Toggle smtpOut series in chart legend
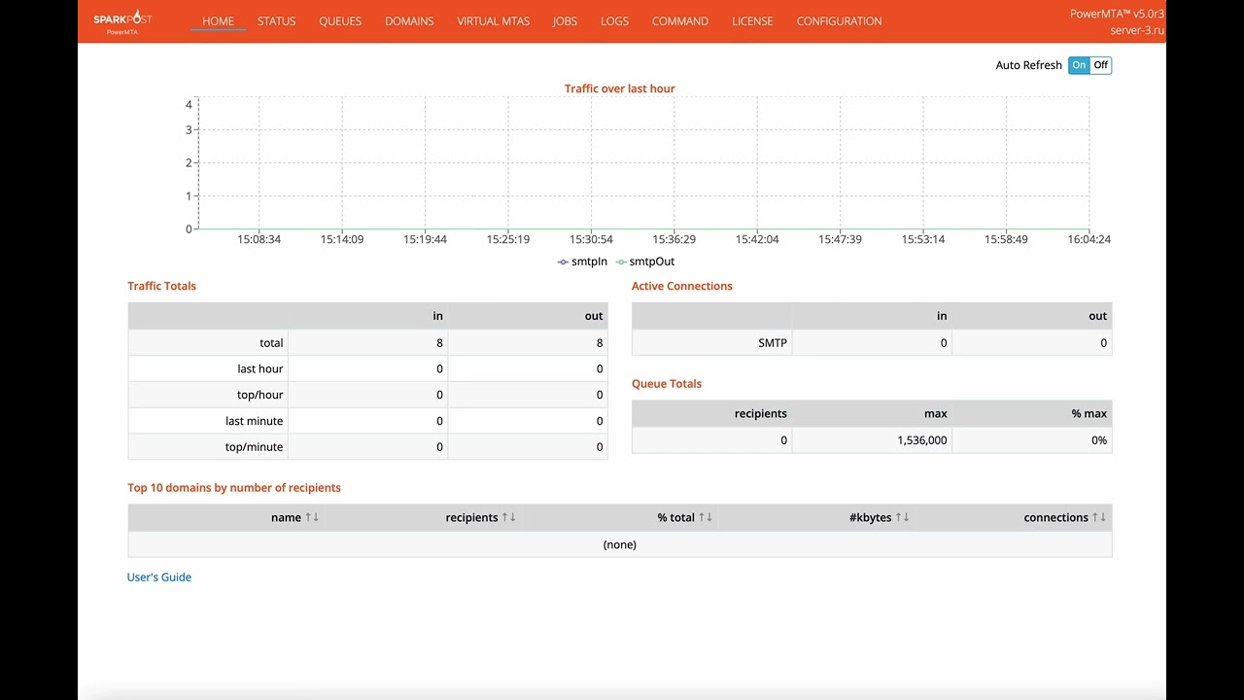The height and width of the screenshot is (700, 1244). 645,262
